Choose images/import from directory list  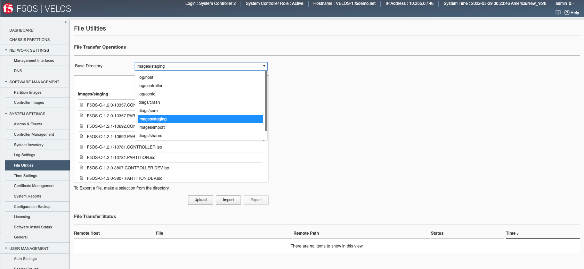pyautogui.click(x=200, y=127)
